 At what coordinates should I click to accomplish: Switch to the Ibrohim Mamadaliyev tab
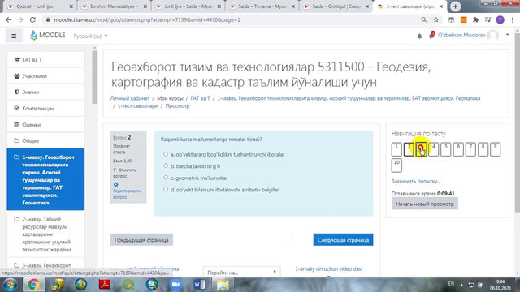114,6
